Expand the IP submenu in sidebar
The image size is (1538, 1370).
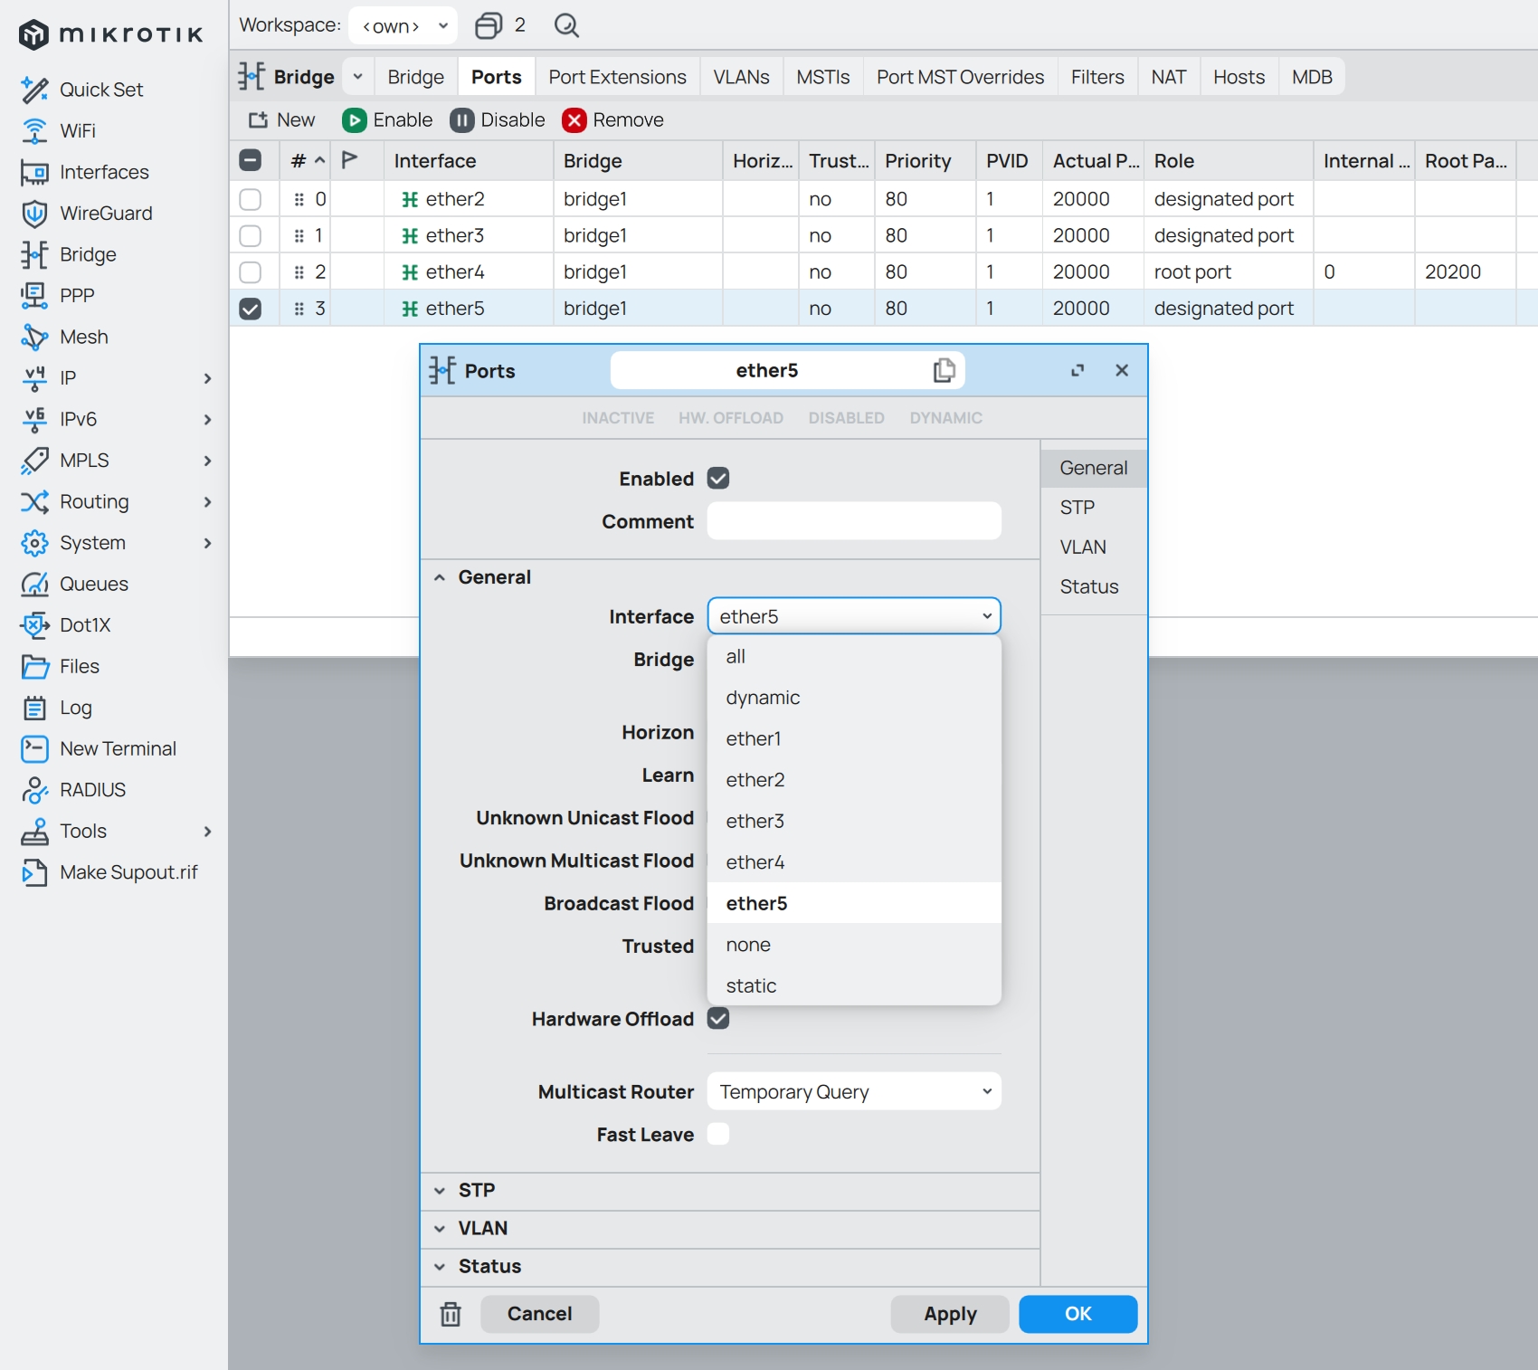click(207, 378)
